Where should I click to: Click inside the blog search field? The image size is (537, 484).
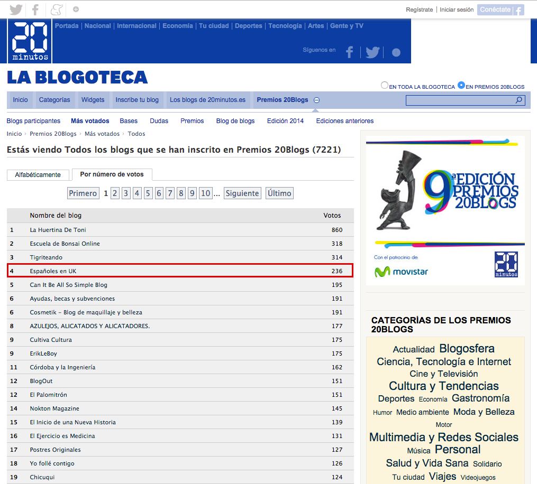459,100
